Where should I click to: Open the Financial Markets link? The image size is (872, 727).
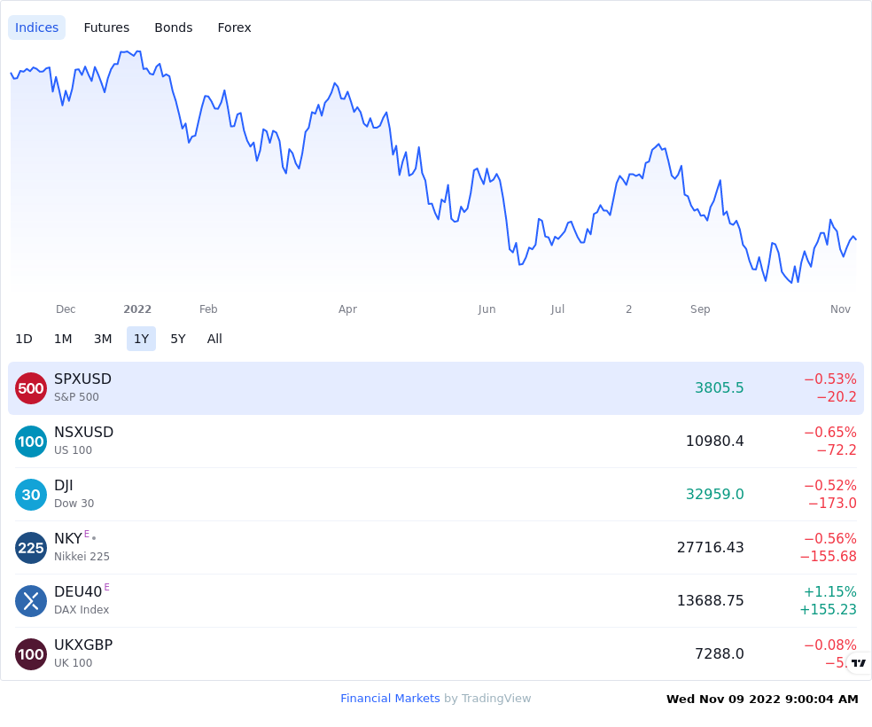390,698
